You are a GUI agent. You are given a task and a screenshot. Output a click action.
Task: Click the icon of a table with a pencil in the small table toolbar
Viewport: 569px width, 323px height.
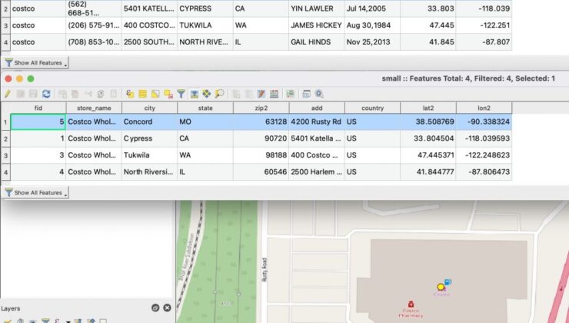(x=261, y=94)
